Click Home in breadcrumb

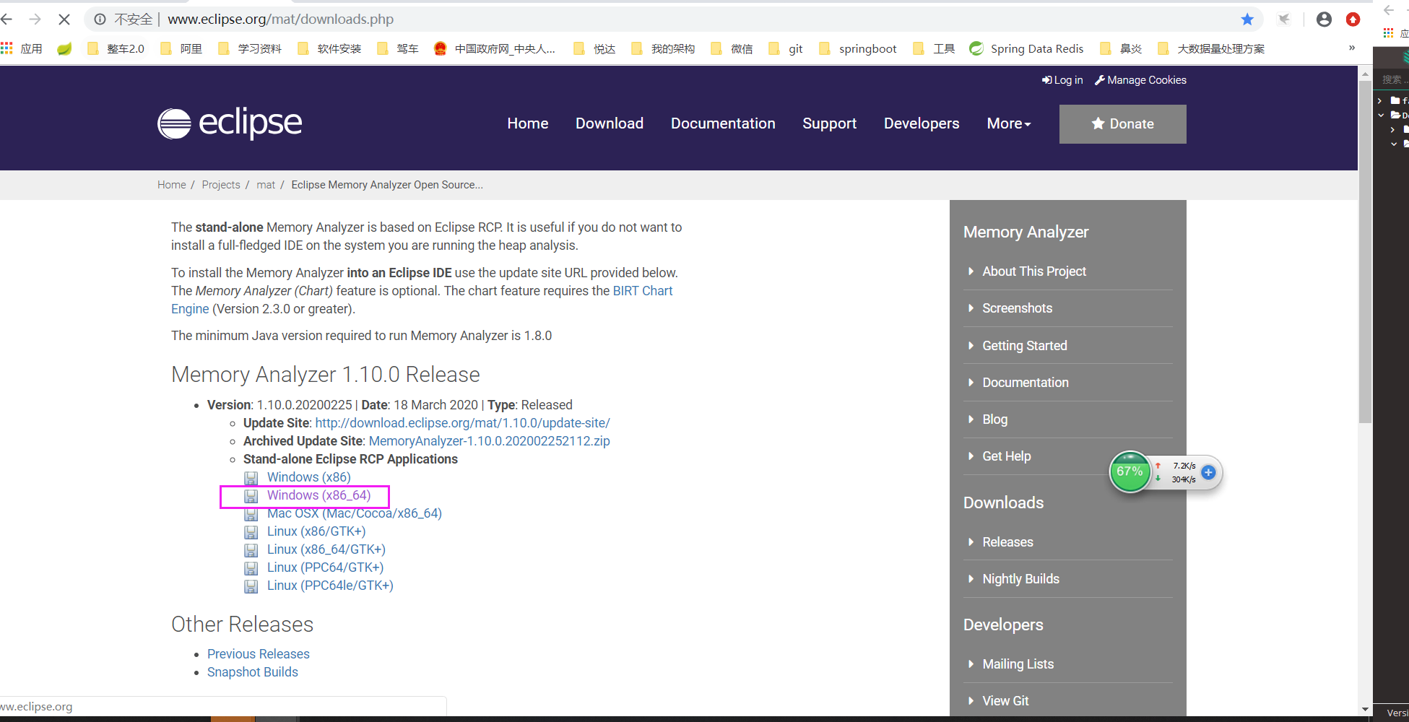172,185
